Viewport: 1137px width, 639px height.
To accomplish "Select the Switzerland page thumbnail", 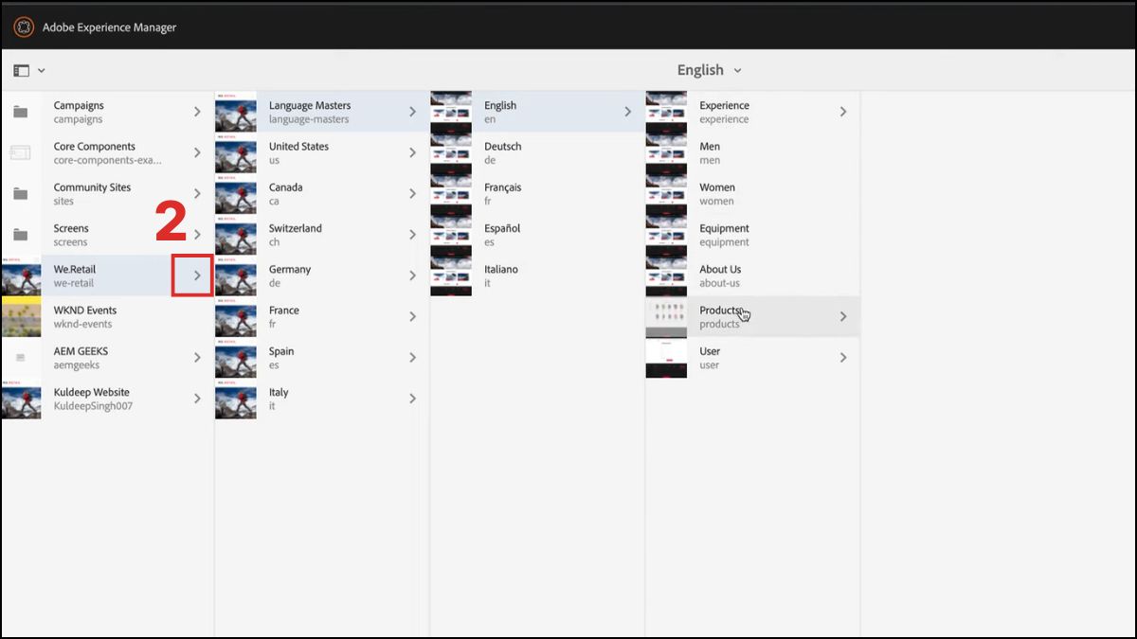I will coord(236,235).
